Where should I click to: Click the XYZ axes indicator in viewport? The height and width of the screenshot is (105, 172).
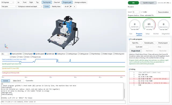tap(6, 46)
